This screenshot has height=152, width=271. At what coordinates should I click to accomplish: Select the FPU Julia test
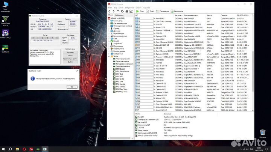coord(119,81)
